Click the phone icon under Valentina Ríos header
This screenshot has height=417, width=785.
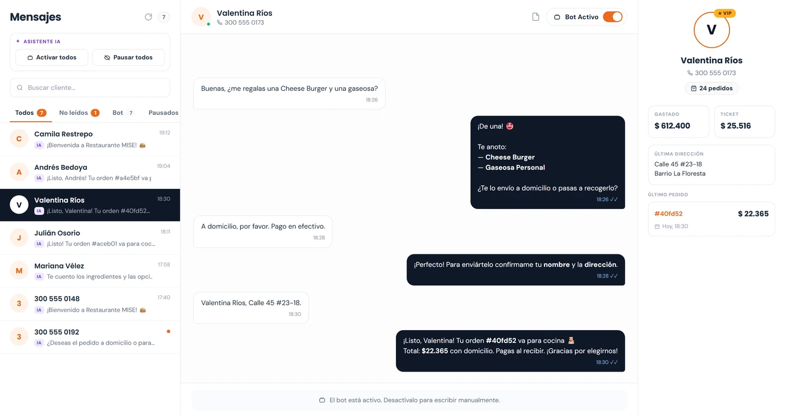point(220,22)
